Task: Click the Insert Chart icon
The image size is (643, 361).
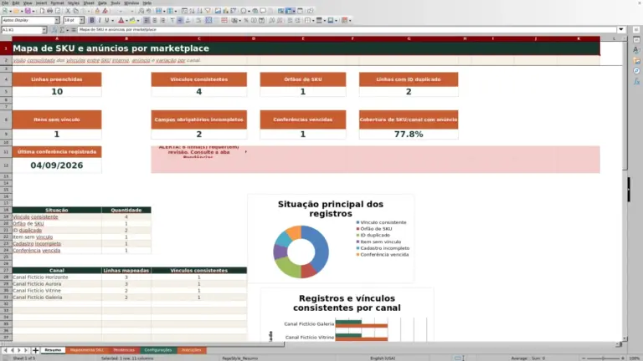Action: [x=225, y=11]
